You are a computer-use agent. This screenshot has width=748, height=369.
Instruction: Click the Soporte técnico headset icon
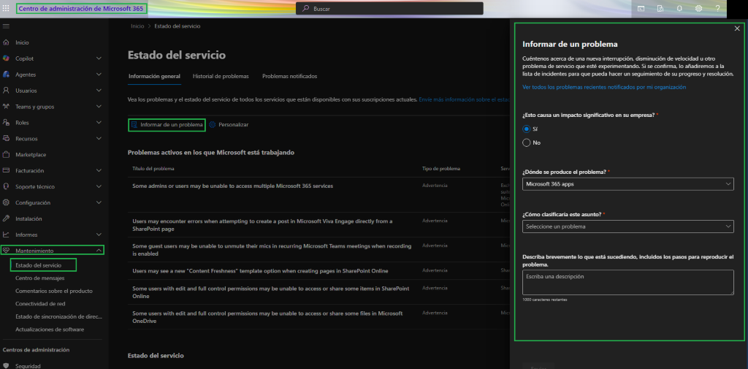tap(6, 186)
